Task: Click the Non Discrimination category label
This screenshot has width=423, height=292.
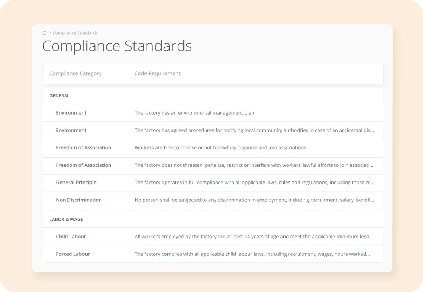Action: pyautogui.click(x=78, y=200)
